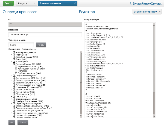The image size is (164, 128).
Task: Uncheck Нет вещания телеканала checkbox
Action: click(16, 69)
